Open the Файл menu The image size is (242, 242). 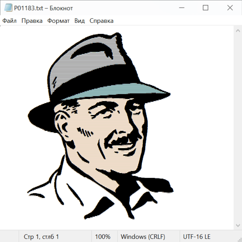pyautogui.click(x=9, y=21)
